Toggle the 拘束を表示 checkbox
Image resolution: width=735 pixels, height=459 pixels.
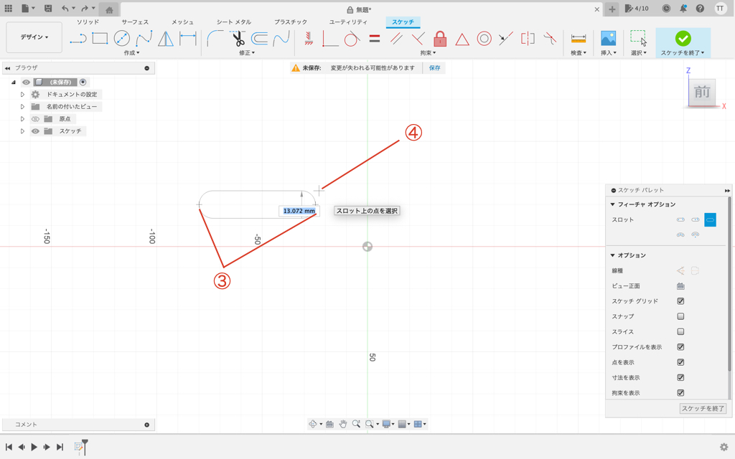point(680,392)
